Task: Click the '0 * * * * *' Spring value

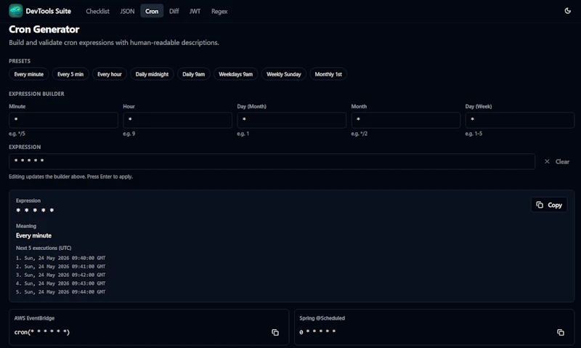Action: [x=317, y=332]
